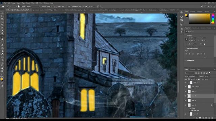Click the foreground color swatch in toolbar
The width and height of the screenshot is (216, 121).
click(1, 79)
